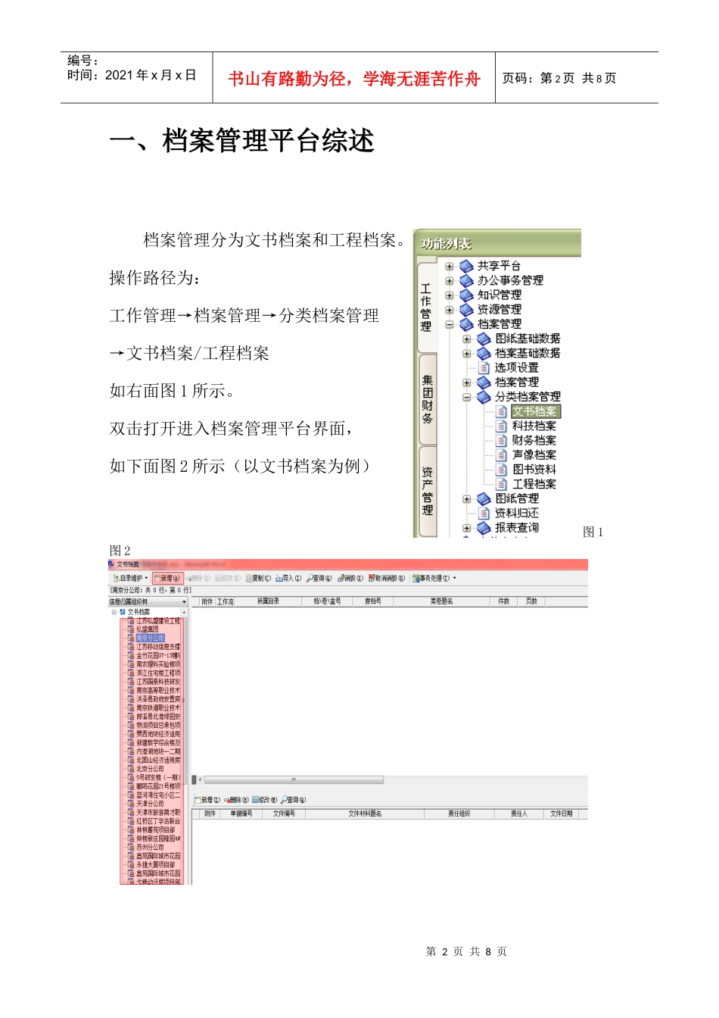This screenshot has width=719, height=1018.
Task: Click the 财务档案 document icon
Action: 502,440
